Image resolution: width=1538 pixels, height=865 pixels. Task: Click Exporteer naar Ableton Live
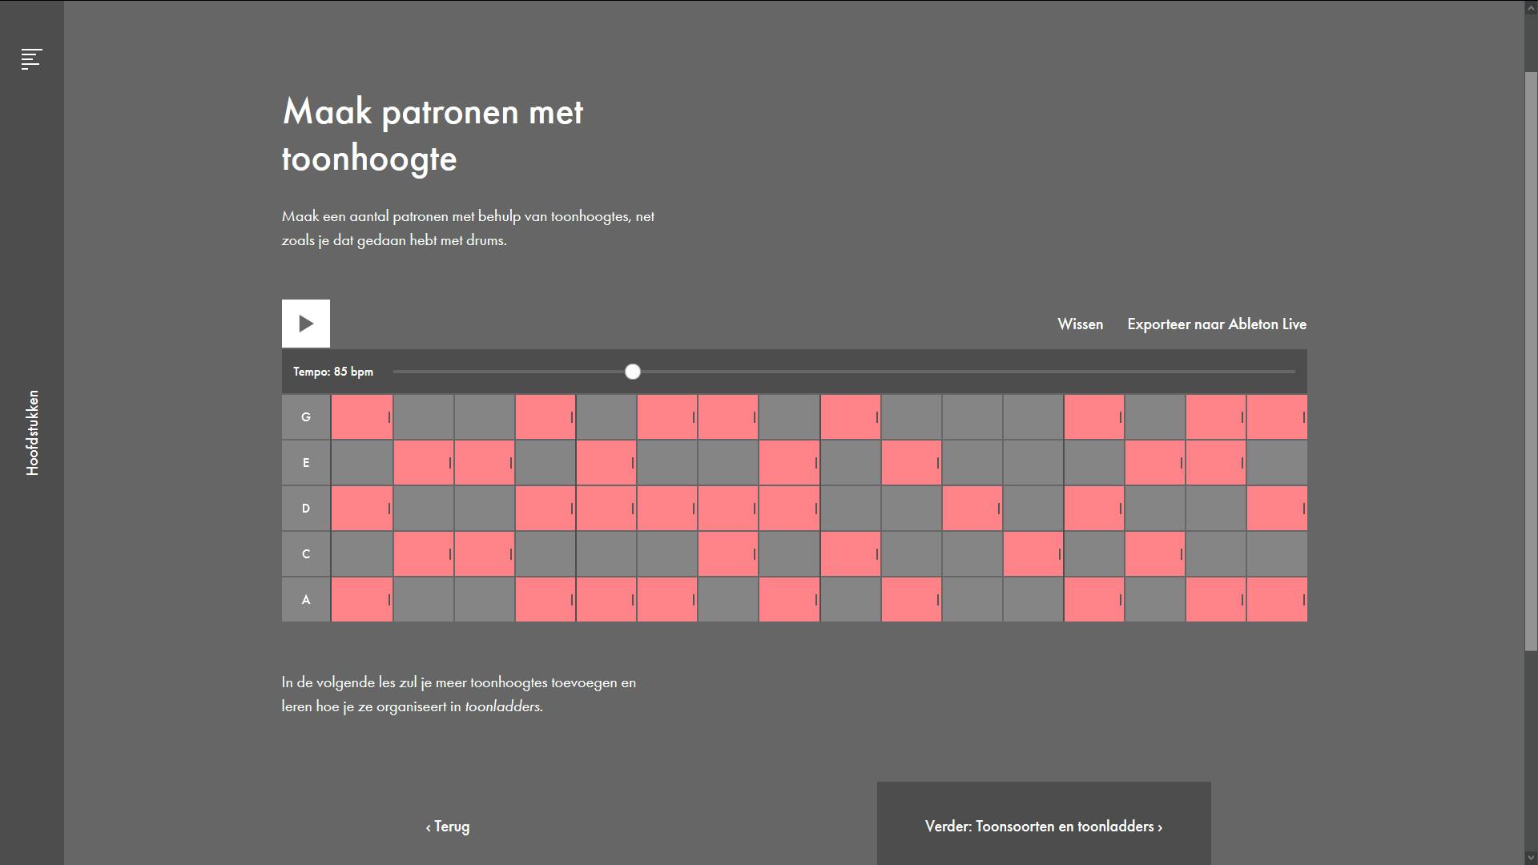coord(1216,324)
